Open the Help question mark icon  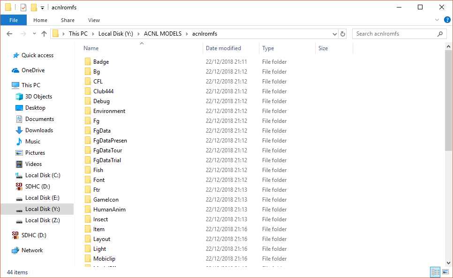447,20
